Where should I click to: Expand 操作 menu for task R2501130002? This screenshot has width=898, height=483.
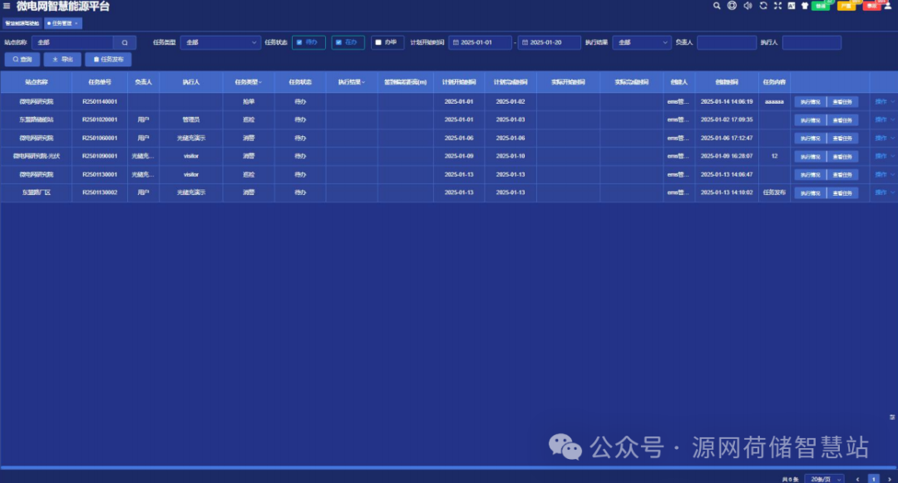coord(884,193)
